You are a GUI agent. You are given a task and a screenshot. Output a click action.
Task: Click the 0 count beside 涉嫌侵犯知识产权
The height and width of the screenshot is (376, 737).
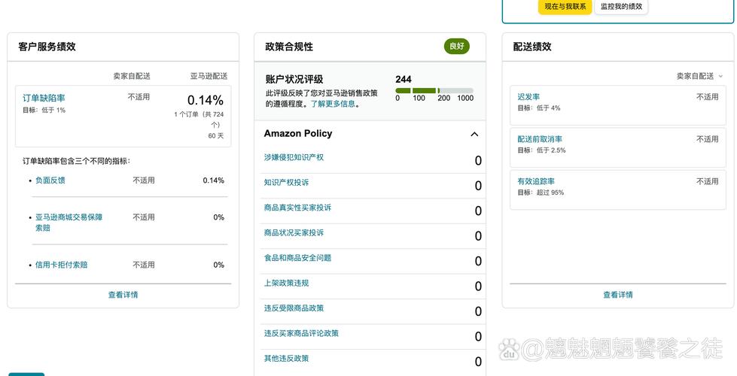click(x=478, y=161)
